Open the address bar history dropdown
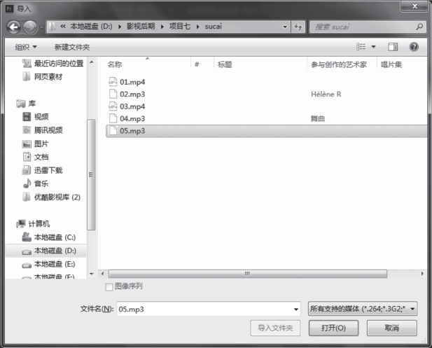 [x=285, y=27]
